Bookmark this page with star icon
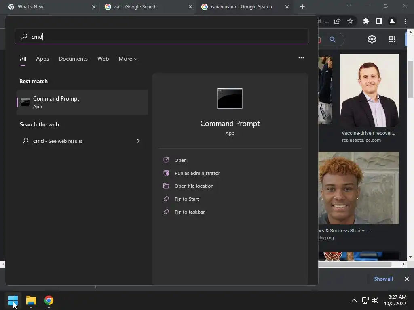 pyautogui.click(x=350, y=21)
